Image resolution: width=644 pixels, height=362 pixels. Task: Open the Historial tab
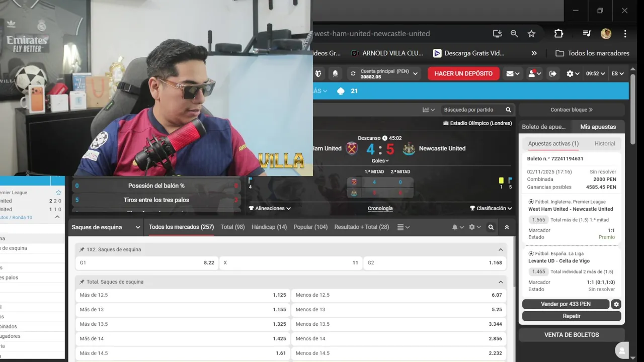pos(605,144)
